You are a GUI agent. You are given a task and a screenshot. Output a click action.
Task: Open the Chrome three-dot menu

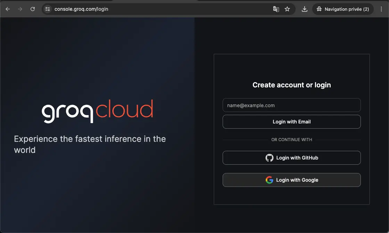point(381,9)
